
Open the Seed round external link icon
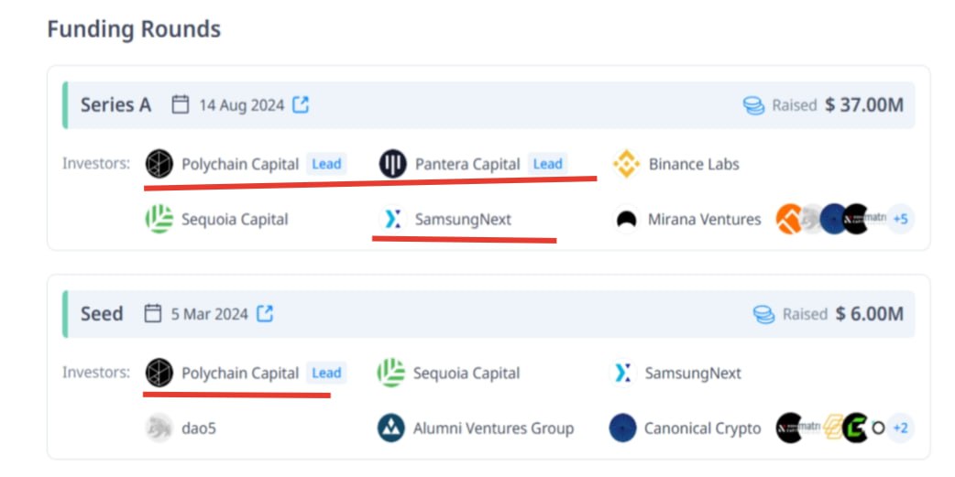[265, 314]
